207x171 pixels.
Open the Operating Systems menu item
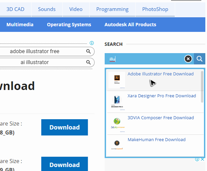coord(69,25)
